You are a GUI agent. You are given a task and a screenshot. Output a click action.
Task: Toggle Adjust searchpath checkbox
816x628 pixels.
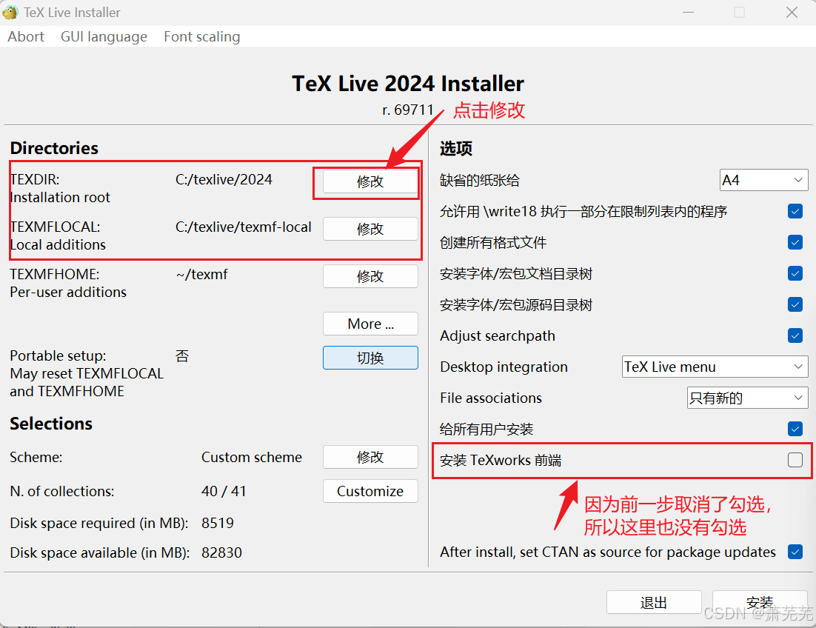coord(795,335)
